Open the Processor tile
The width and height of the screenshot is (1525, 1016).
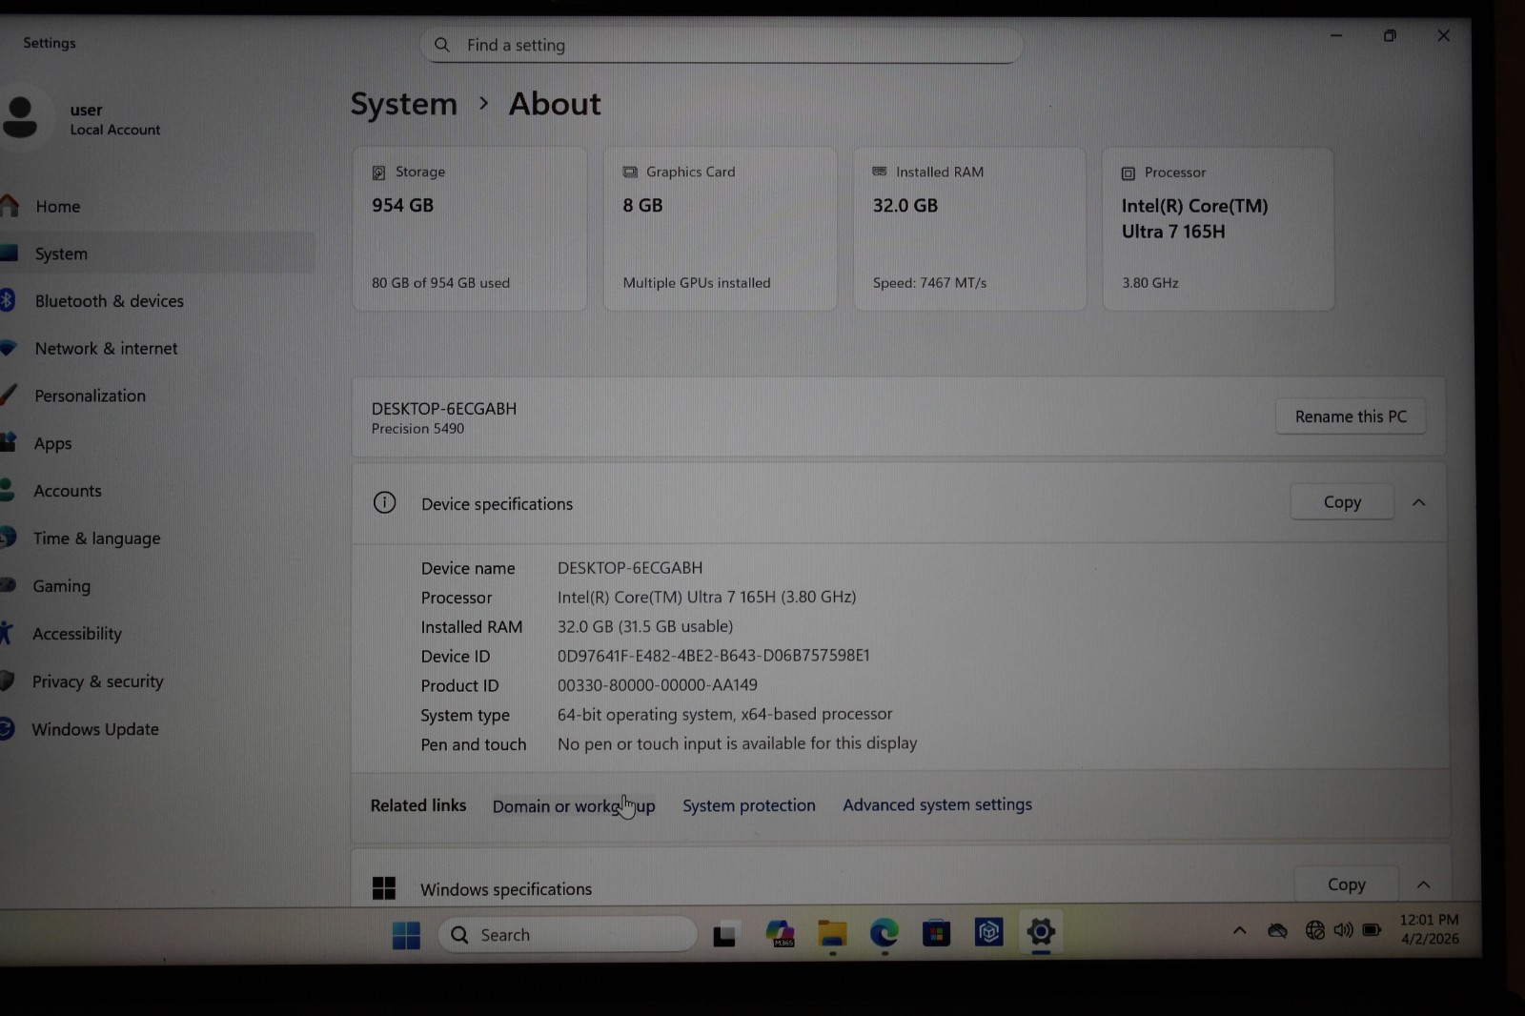pos(1218,229)
